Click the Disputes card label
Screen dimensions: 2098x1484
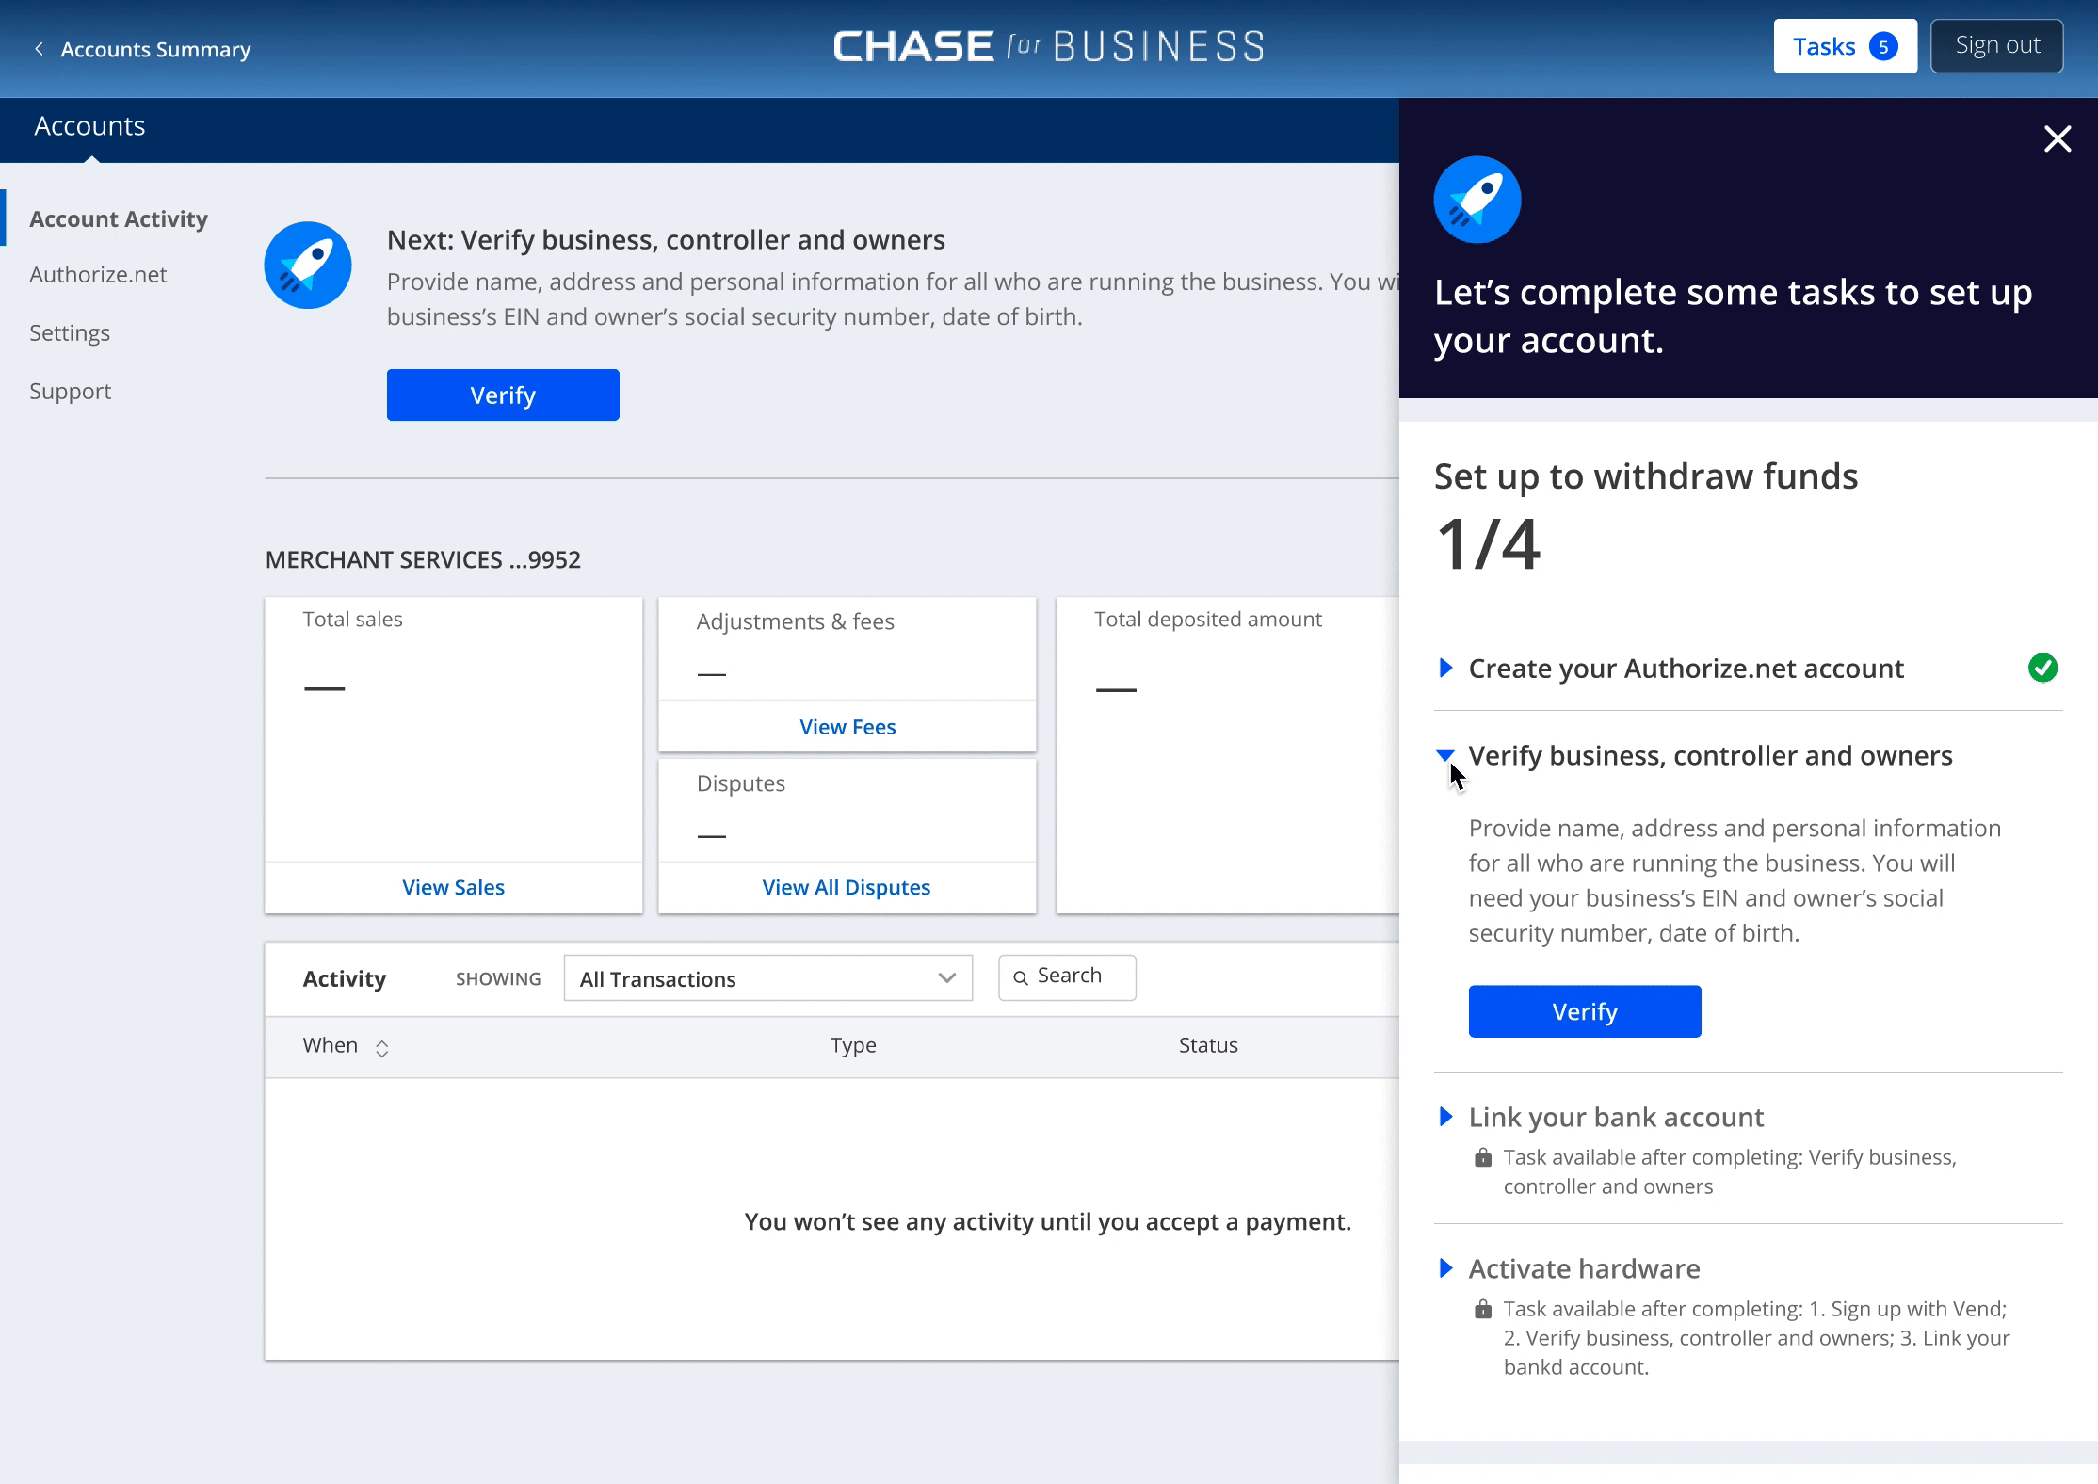[740, 783]
